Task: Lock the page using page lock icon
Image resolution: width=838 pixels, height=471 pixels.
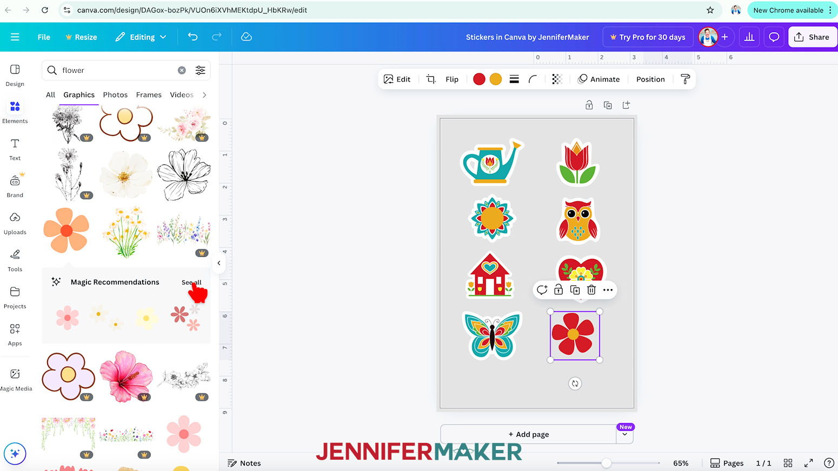Action: point(589,105)
